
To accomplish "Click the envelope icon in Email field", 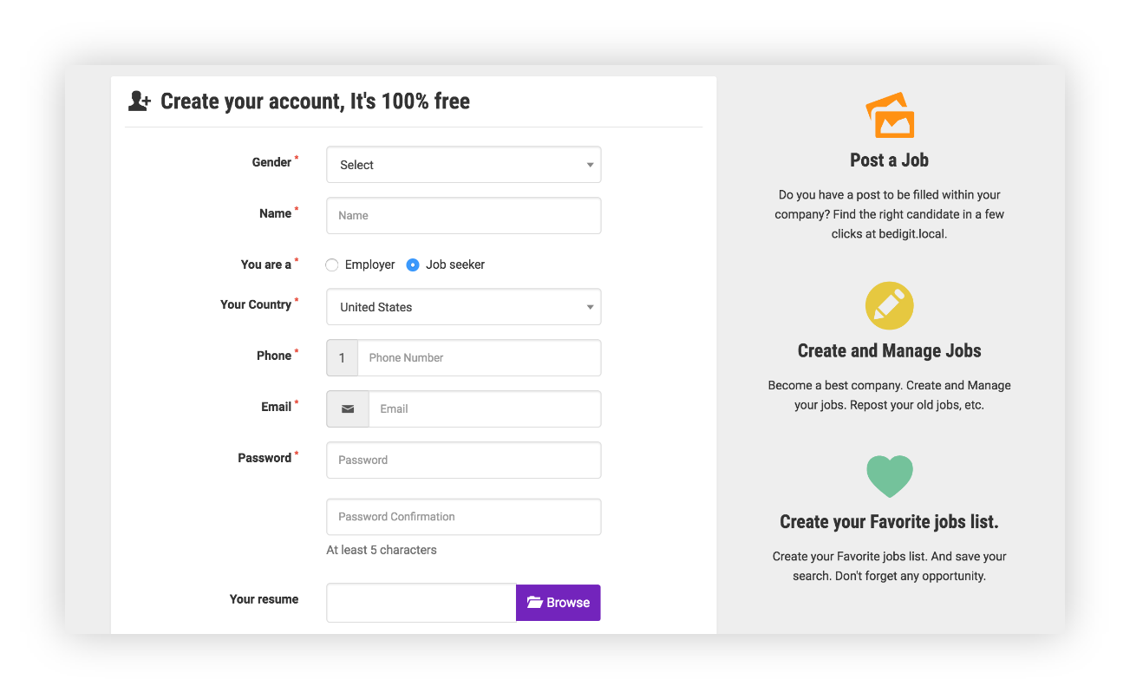I will (x=348, y=409).
